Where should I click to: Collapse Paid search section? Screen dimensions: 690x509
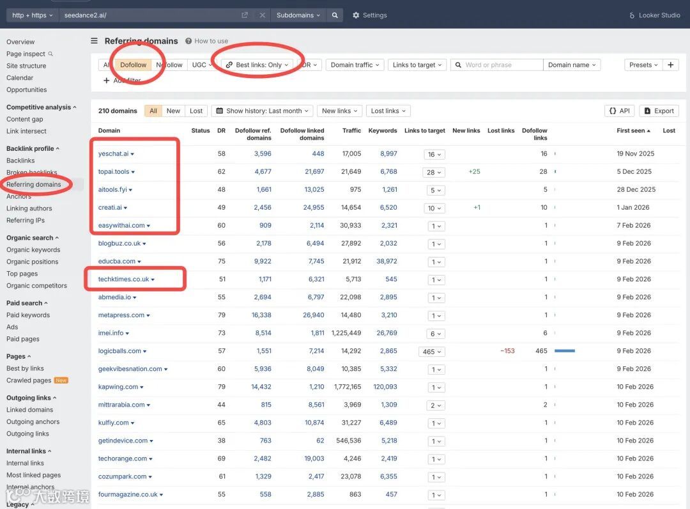pos(27,303)
